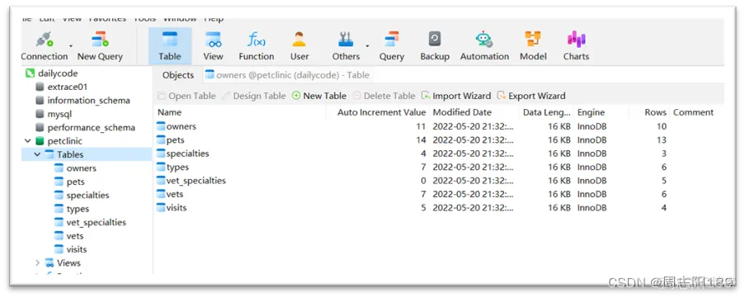The image size is (745, 298).
Task: Collapse the petclinic database node
Action: click(28, 141)
